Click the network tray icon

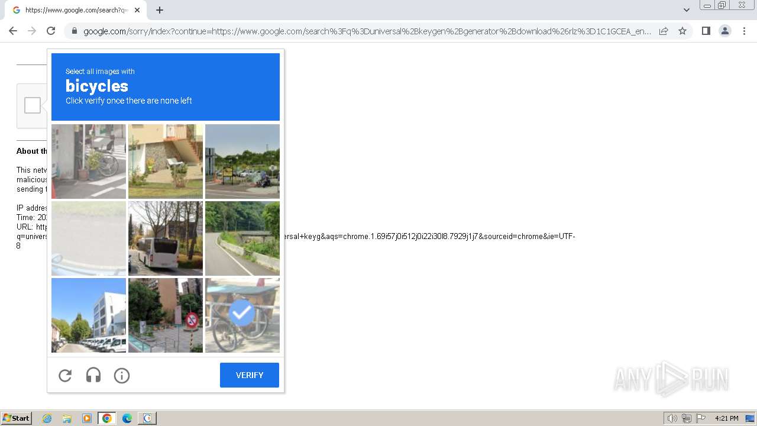[x=687, y=418]
